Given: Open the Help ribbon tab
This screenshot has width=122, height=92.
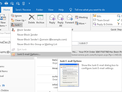Looking at the screenshot, I should click(61, 10).
